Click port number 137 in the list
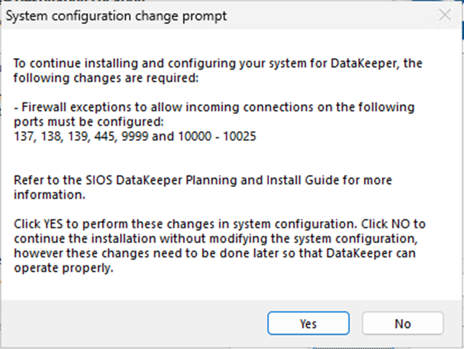Viewport: 464px width, 349px height. click(24, 134)
